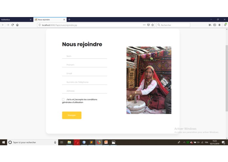Viewport: 228px width, 162px height.
Task: Open PowerPoint from taskbar
Action: coord(106,142)
